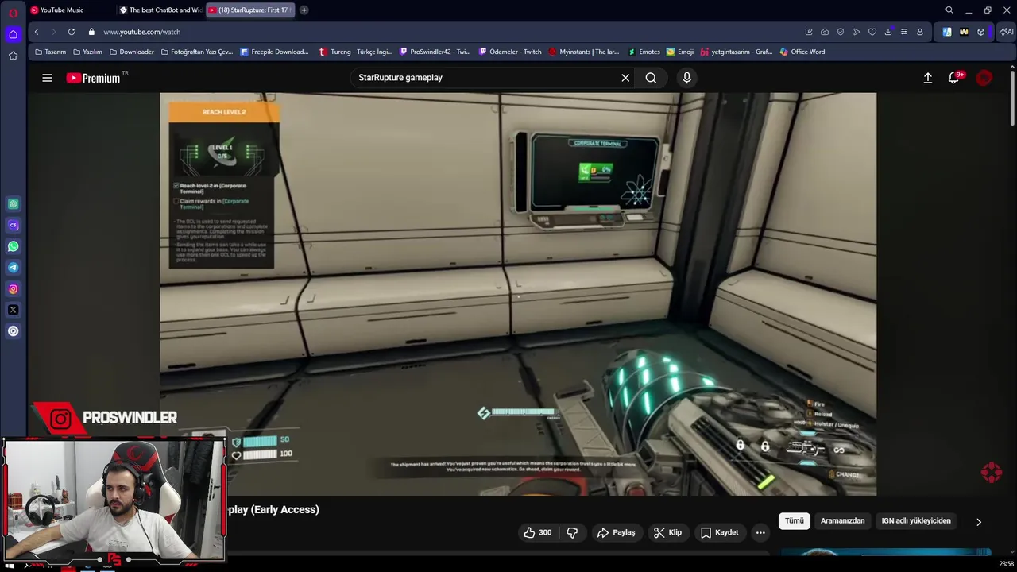
Task: Open the bookmarks star in sidebar
Action: (13, 56)
